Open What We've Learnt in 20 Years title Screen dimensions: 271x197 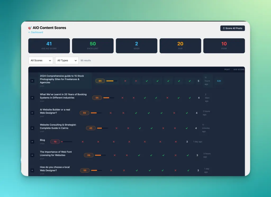(63, 96)
